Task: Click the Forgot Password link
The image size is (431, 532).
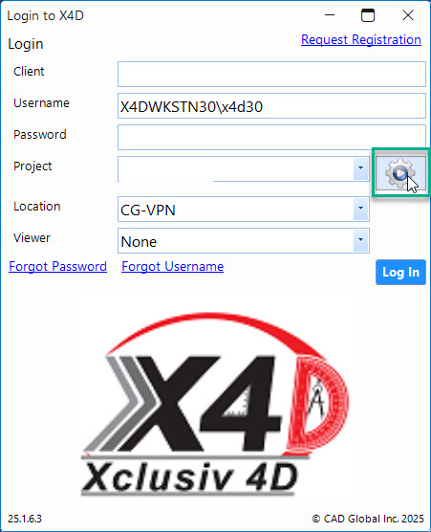Action: click(57, 267)
